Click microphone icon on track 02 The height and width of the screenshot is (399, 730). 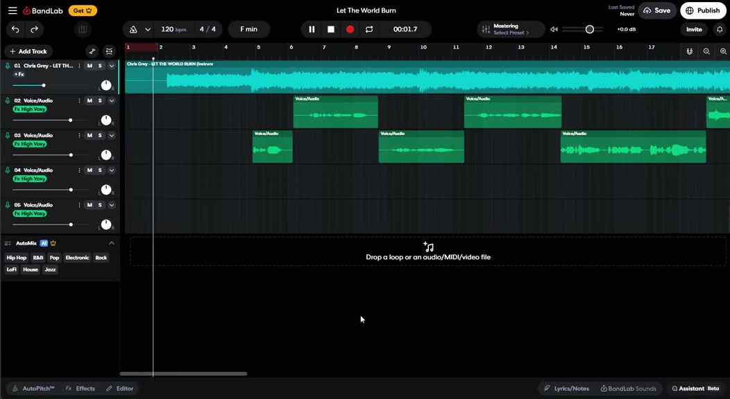click(8, 100)
